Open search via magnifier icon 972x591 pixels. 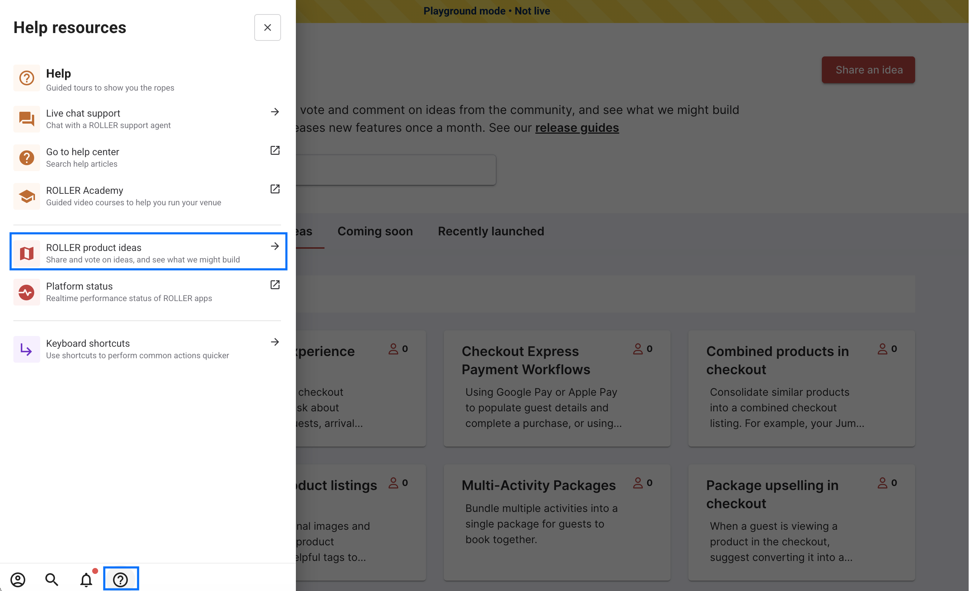52,579
